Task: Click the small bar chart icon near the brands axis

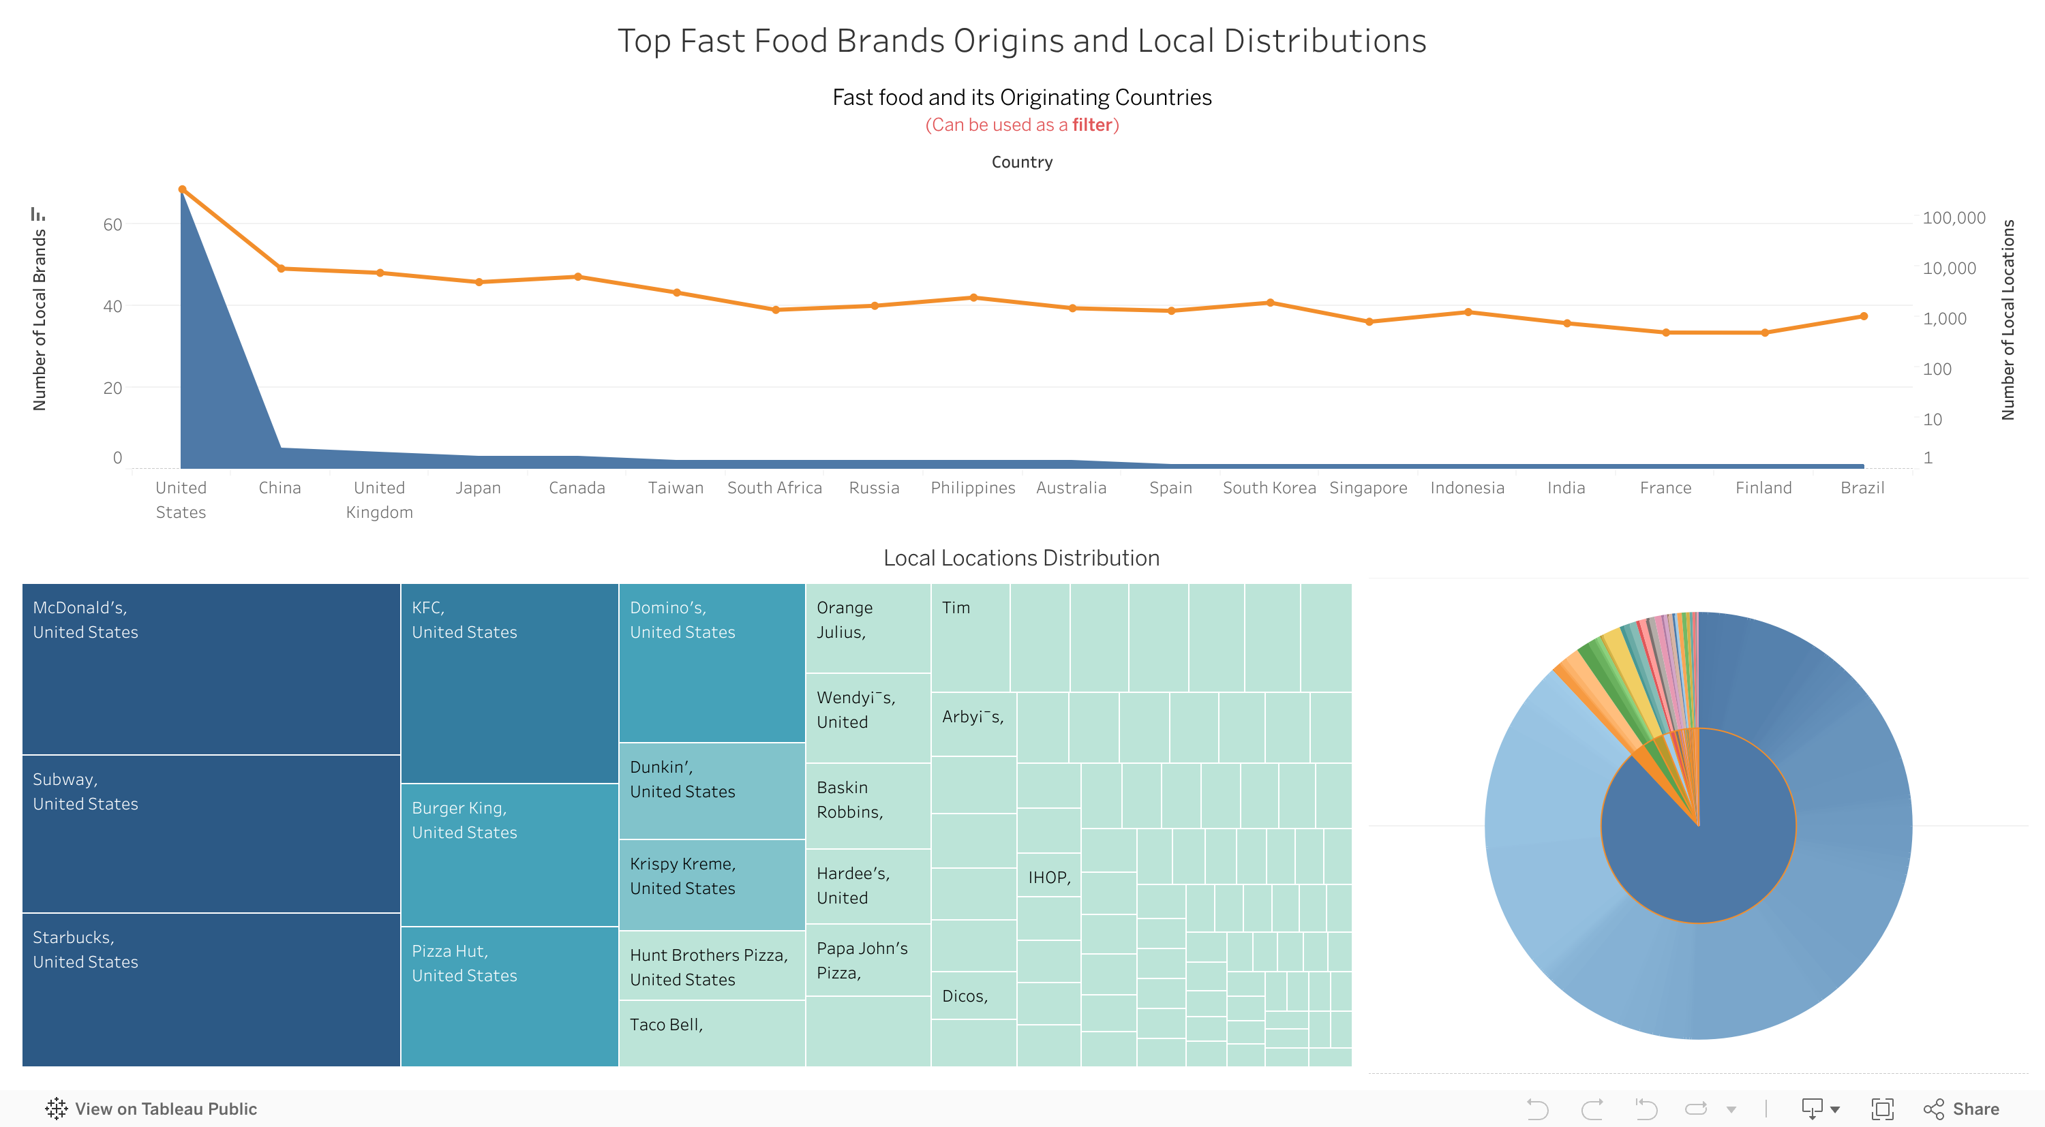Action: click(x=38, y=215)
